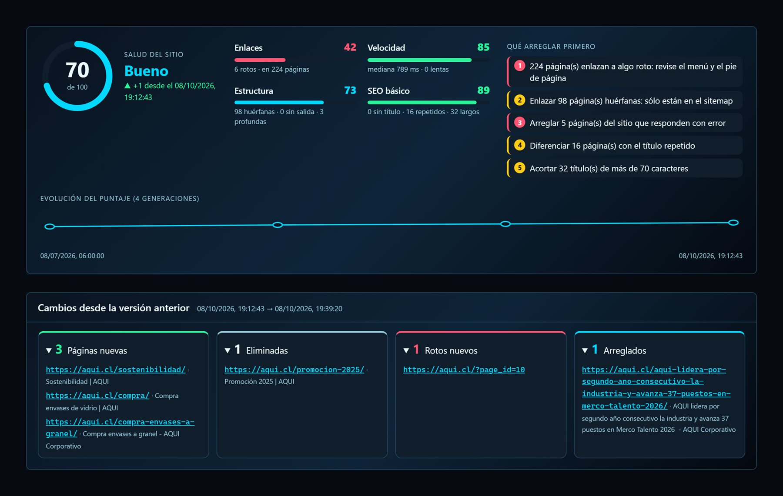
Task: Select fix item 'Enlazar 98 página(s) huérfanas'
Action: (x=625, y=100)
